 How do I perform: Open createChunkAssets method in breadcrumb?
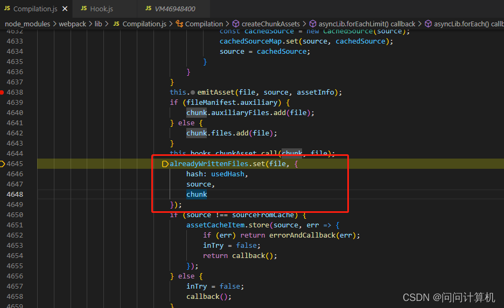point(266,24)
